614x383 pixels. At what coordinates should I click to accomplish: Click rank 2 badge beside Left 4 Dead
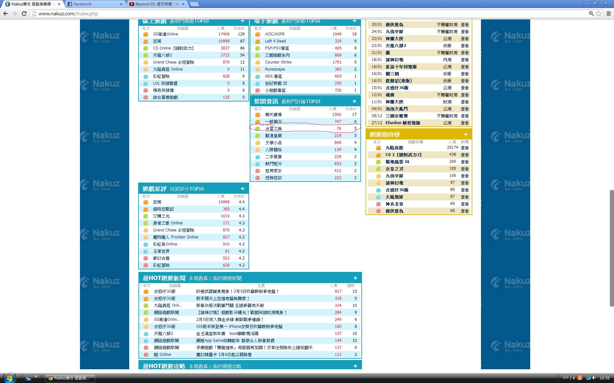257,41
